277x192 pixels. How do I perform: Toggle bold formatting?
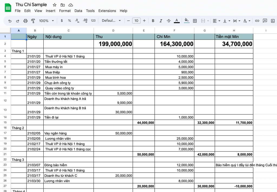[x=153, y=21]
